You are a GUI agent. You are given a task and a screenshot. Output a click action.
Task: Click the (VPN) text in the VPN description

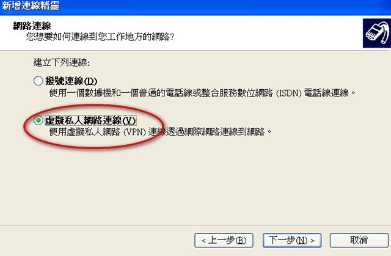134,132
